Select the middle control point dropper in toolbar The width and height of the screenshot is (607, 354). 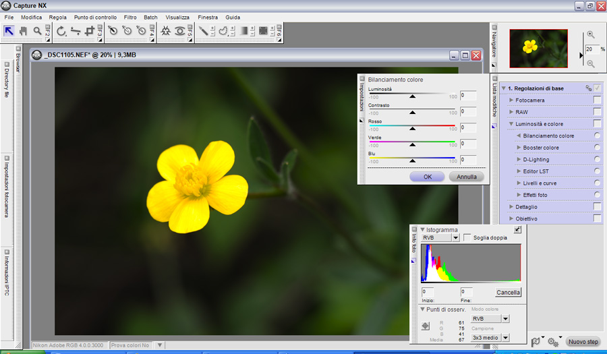pos(127,30)
